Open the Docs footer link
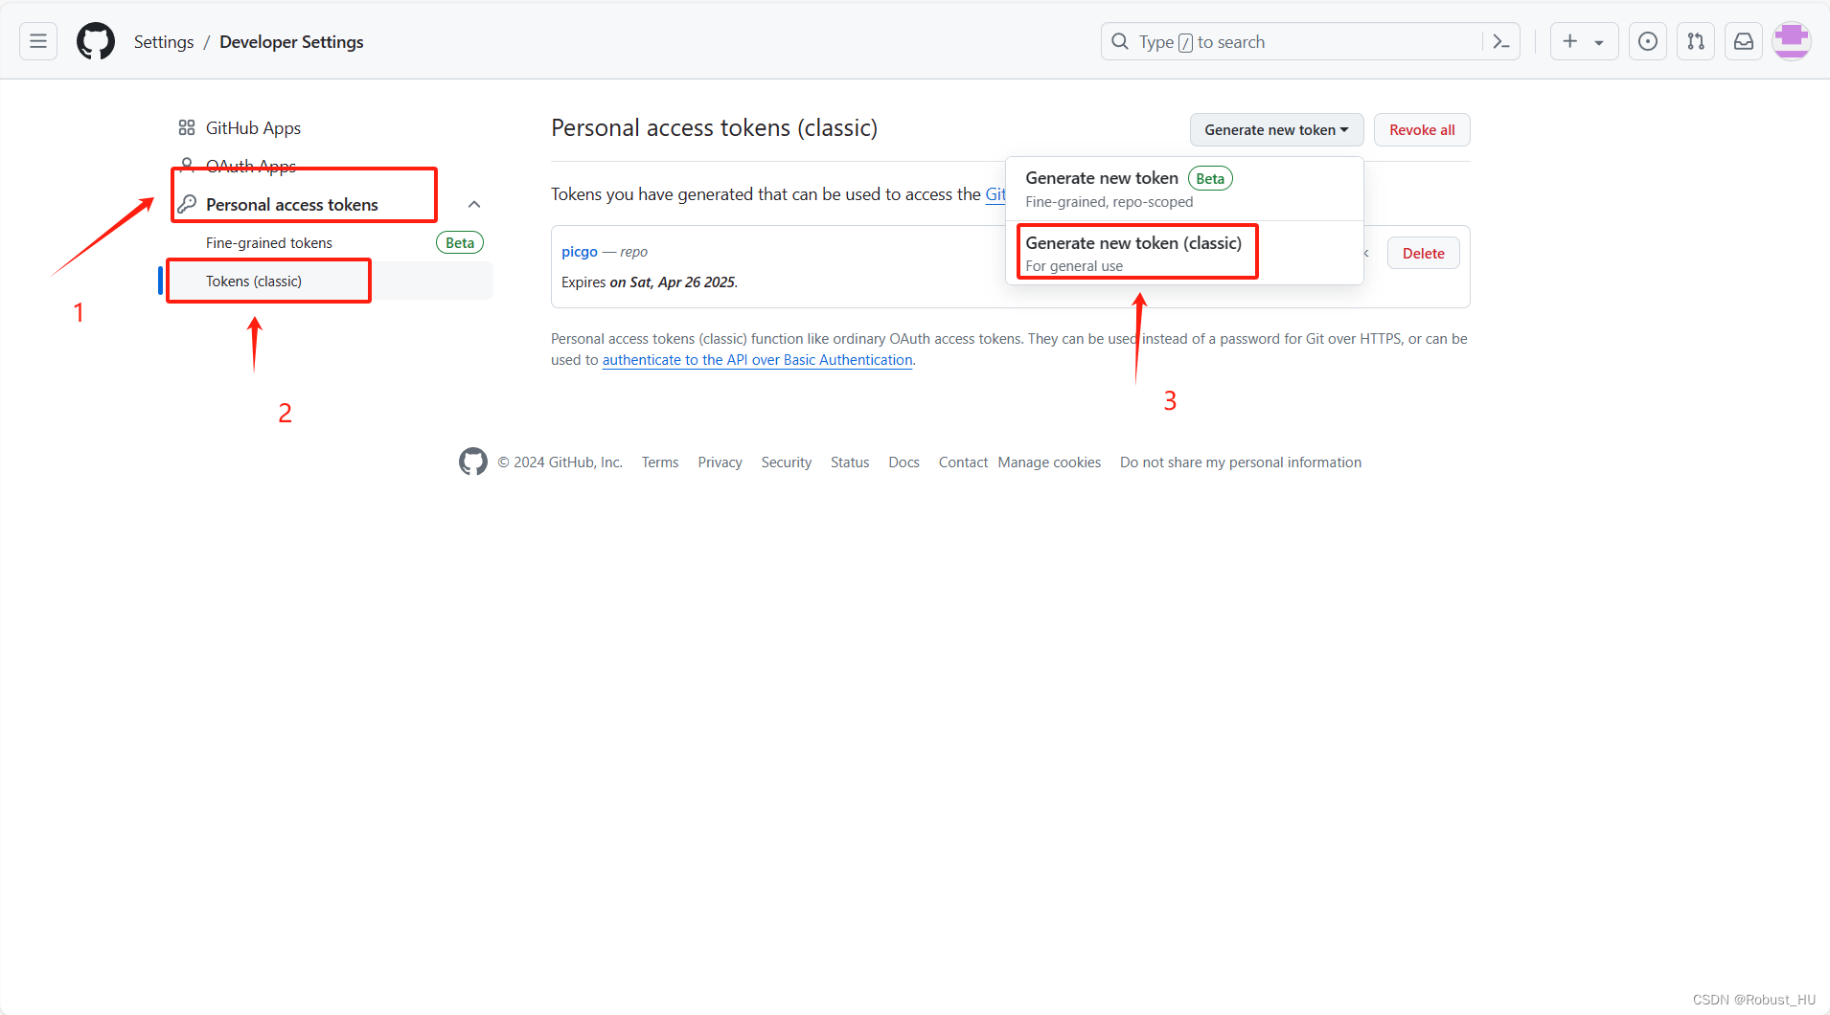This screenshot has height=1015, width=1830. 904,462
